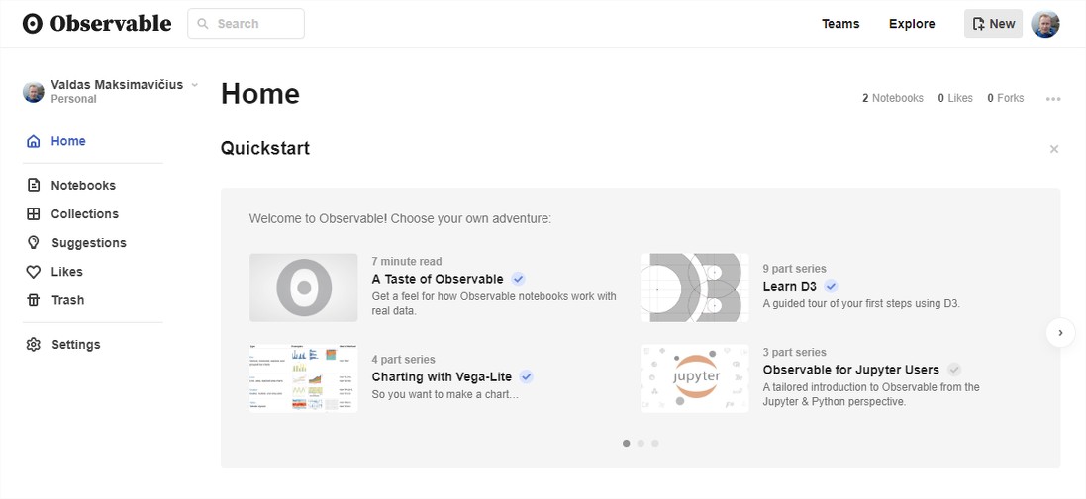Open Notebooks via its document icon
This screenshot has height=499, width=1086.
coord(34,185)
